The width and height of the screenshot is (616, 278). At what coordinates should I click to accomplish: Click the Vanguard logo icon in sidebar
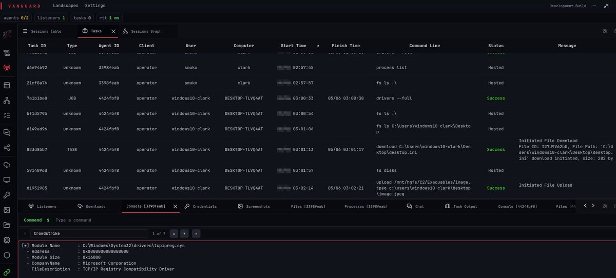tap(7, 35)
